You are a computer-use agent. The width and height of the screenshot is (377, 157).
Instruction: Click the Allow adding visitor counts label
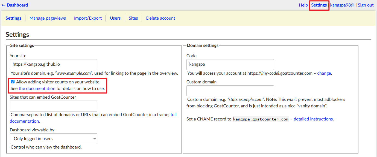58,82
